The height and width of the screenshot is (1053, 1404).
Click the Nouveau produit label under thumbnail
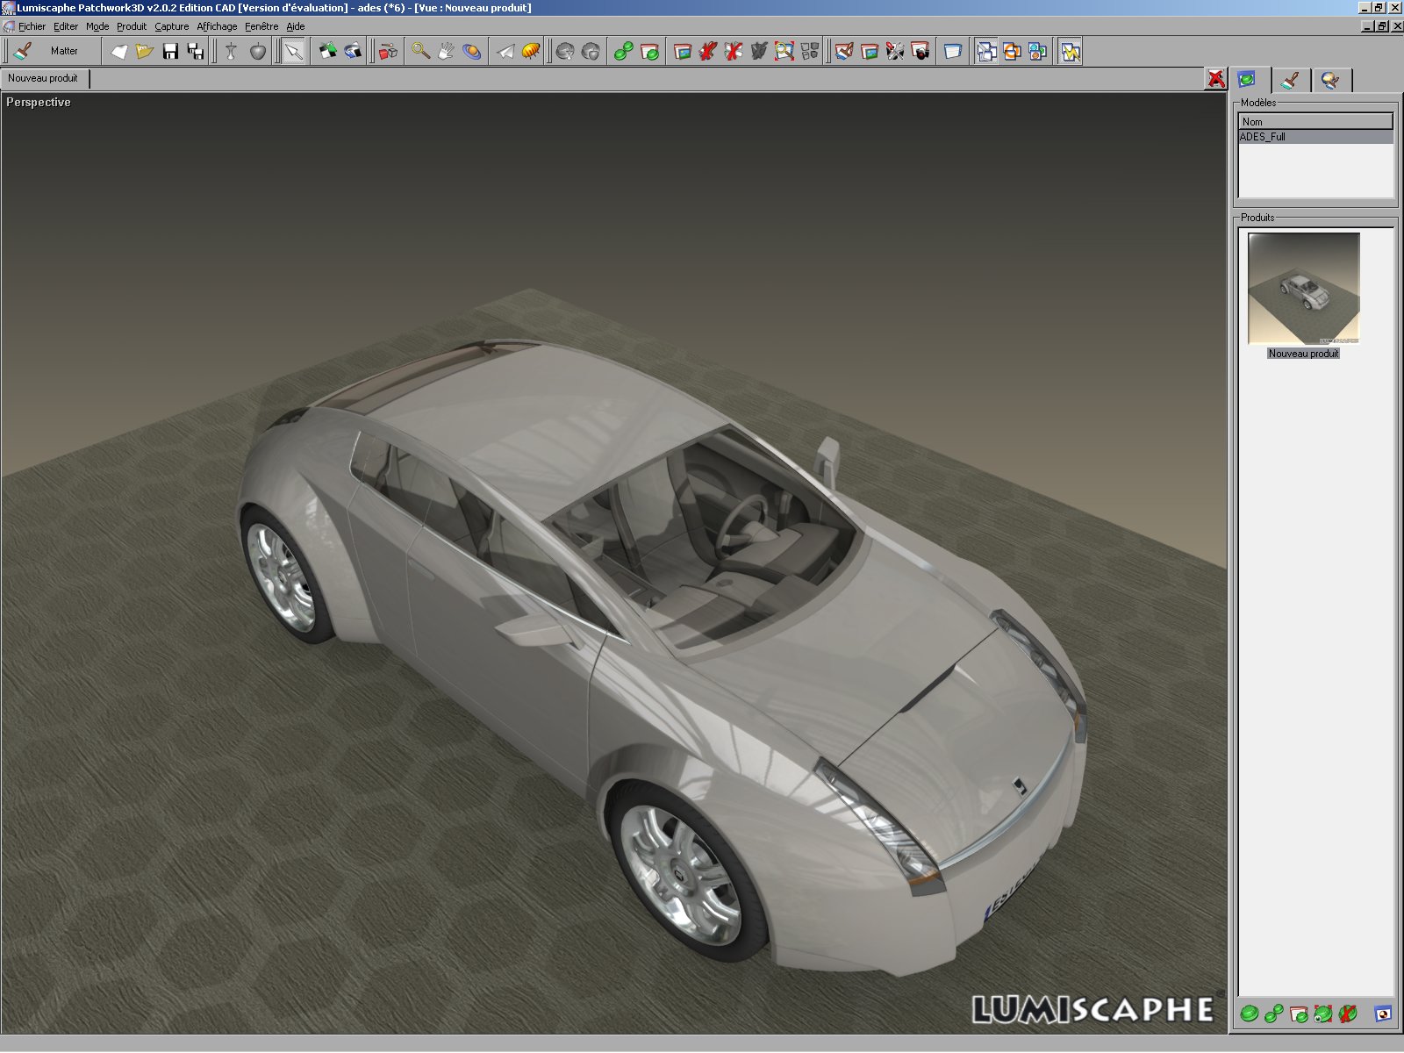[1304, 354]
